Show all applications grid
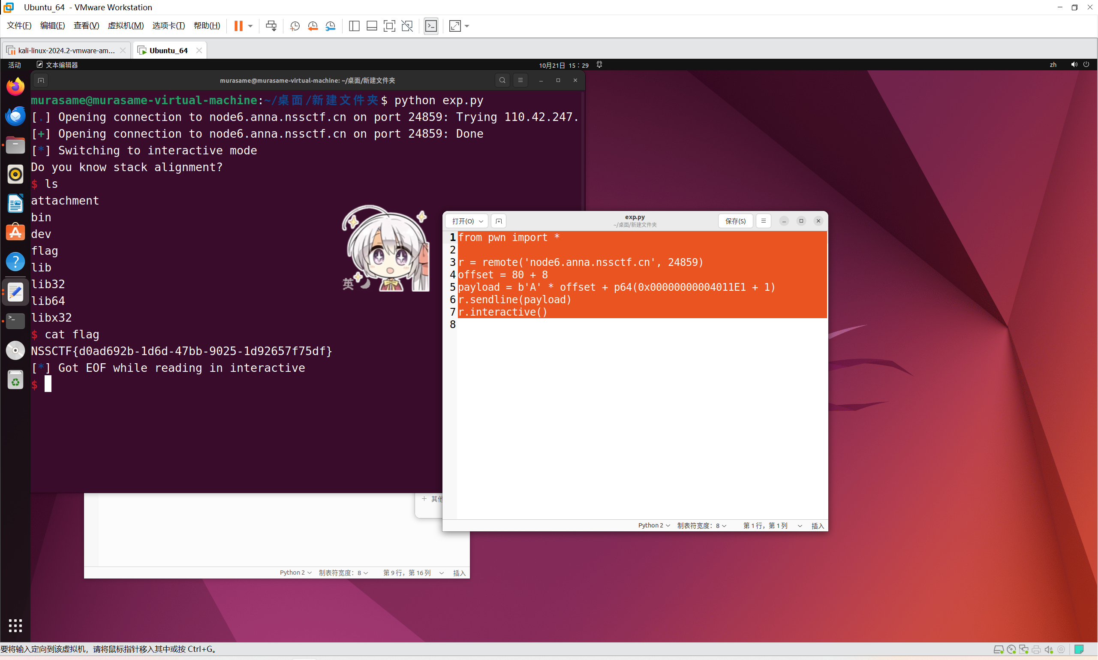Viewport: 1098px width, 660px height. [x=15, y=626]
